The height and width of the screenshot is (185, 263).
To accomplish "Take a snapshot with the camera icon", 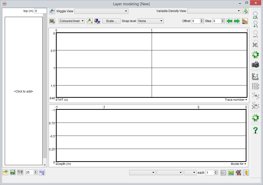I will (255, 64).
